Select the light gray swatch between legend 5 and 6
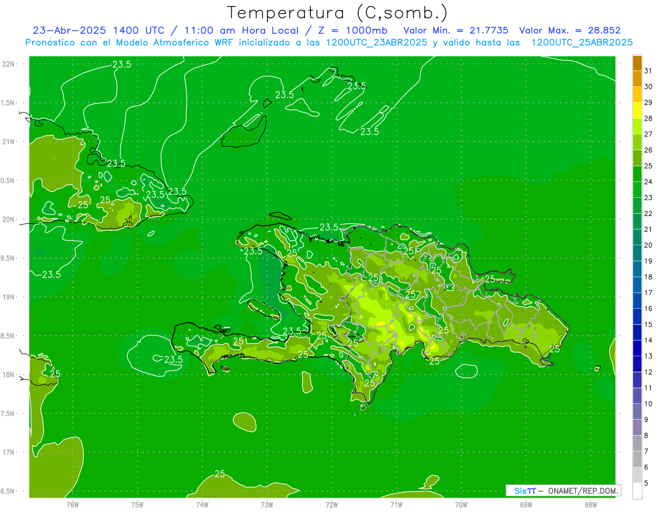 coord(637,476)
